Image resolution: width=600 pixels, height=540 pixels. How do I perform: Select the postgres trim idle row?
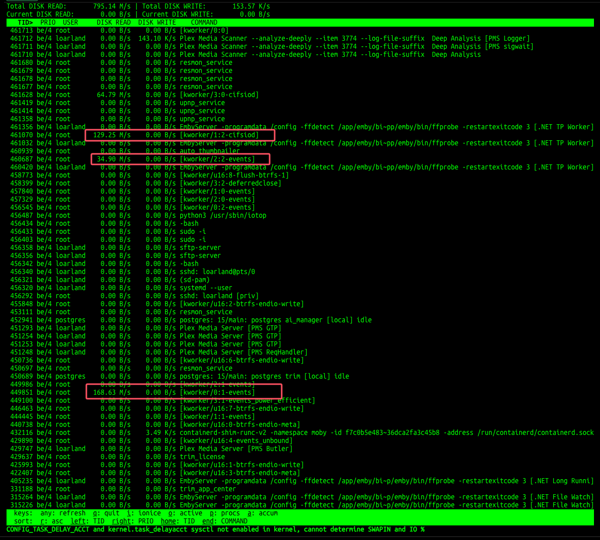point(300,377)
